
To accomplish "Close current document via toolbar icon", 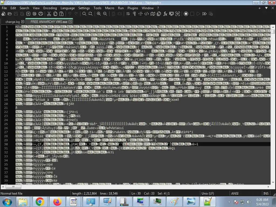I will point(28,14).
